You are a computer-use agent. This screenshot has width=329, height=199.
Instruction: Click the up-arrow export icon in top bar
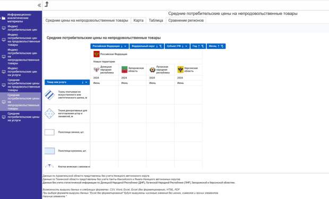pos(47,4)
